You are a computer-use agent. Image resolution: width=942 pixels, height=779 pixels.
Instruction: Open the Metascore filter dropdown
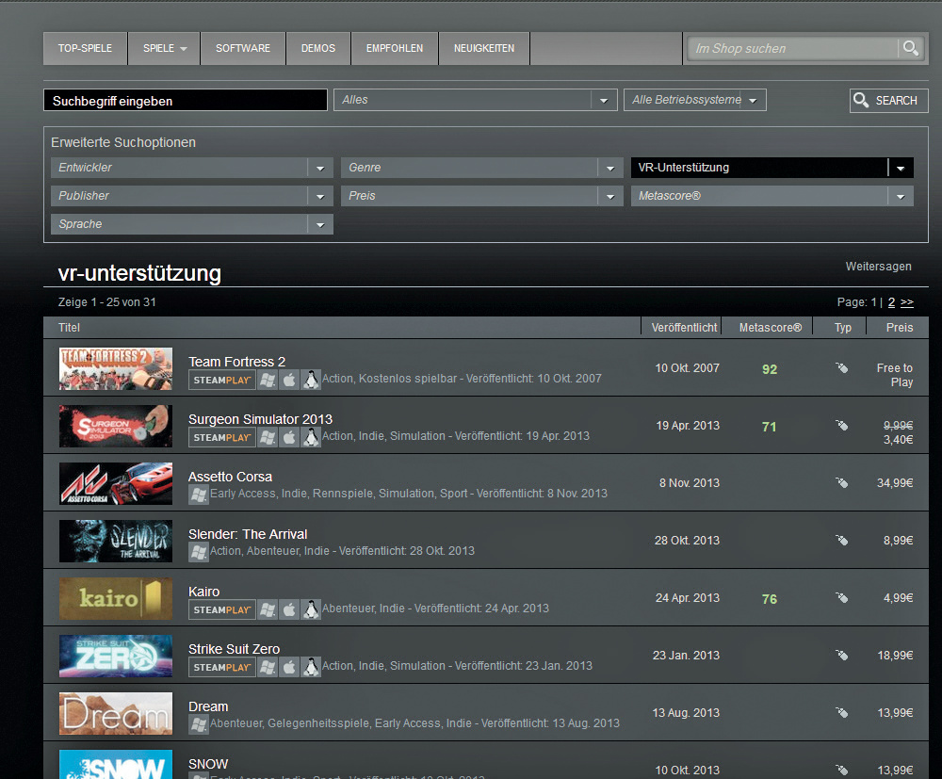(x=772, y=196)
